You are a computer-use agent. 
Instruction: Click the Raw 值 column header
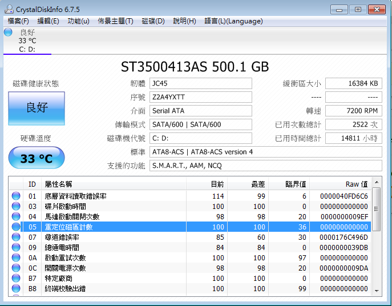340,184
